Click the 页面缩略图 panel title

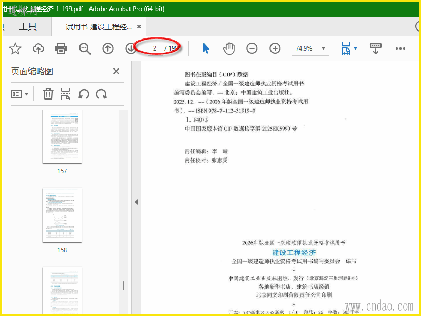[x=32, y=72]
